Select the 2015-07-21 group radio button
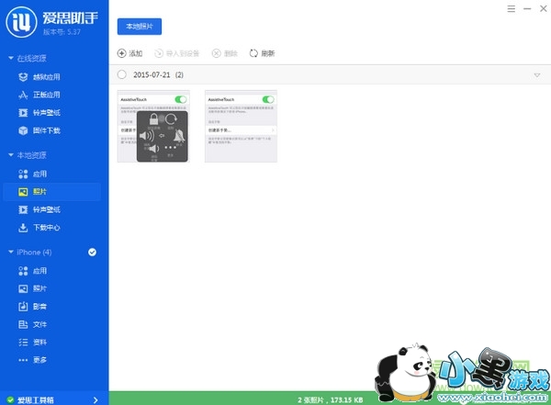This screenshot has width=551, height=405. click(122, 74)
